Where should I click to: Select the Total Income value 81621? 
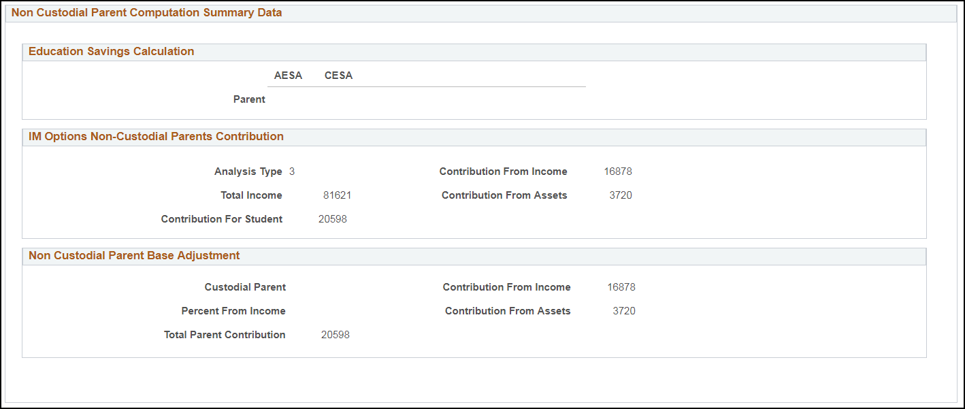(337, 195)
